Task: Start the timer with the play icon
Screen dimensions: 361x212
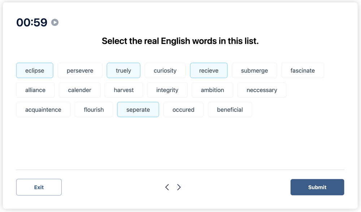Action: click(x=55, y=22)
